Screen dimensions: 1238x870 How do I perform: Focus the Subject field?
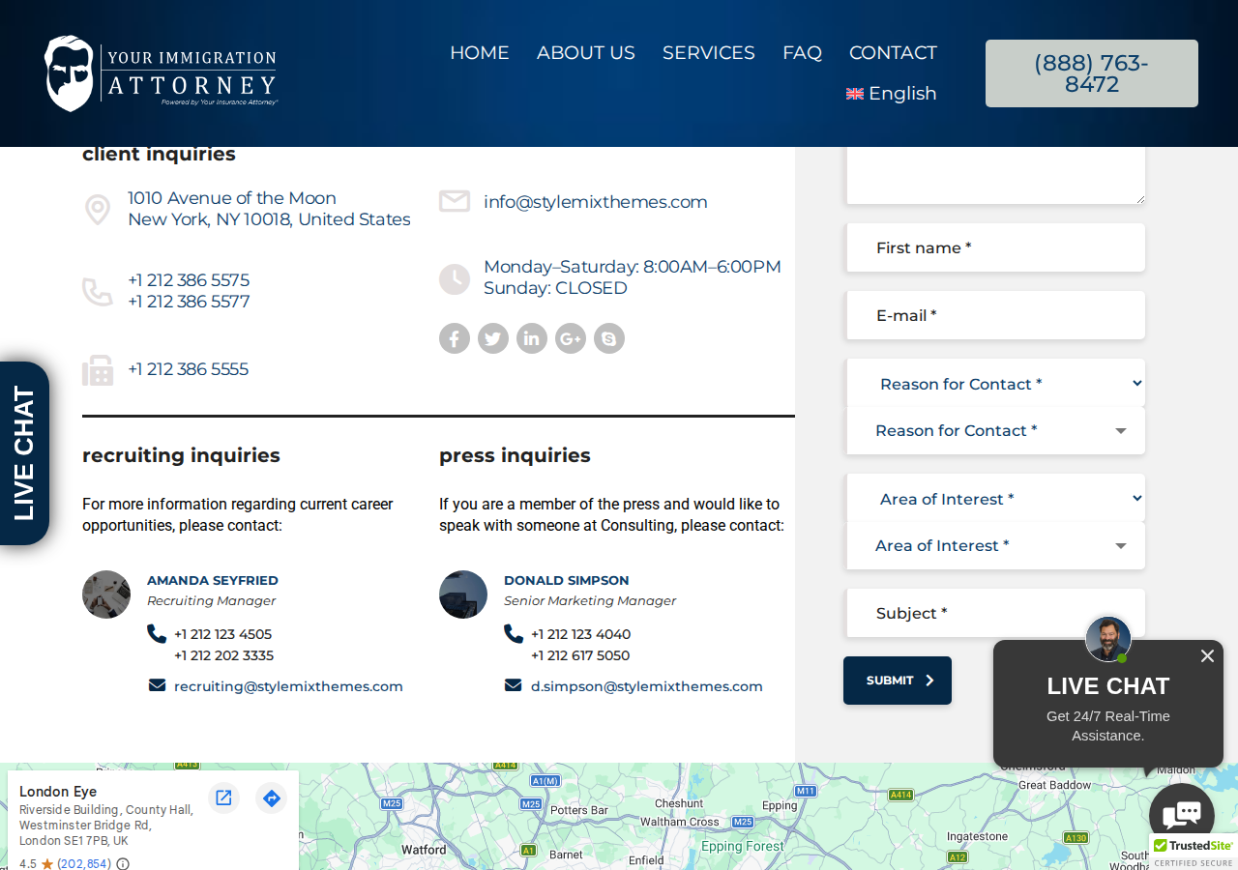coord(995,613)
